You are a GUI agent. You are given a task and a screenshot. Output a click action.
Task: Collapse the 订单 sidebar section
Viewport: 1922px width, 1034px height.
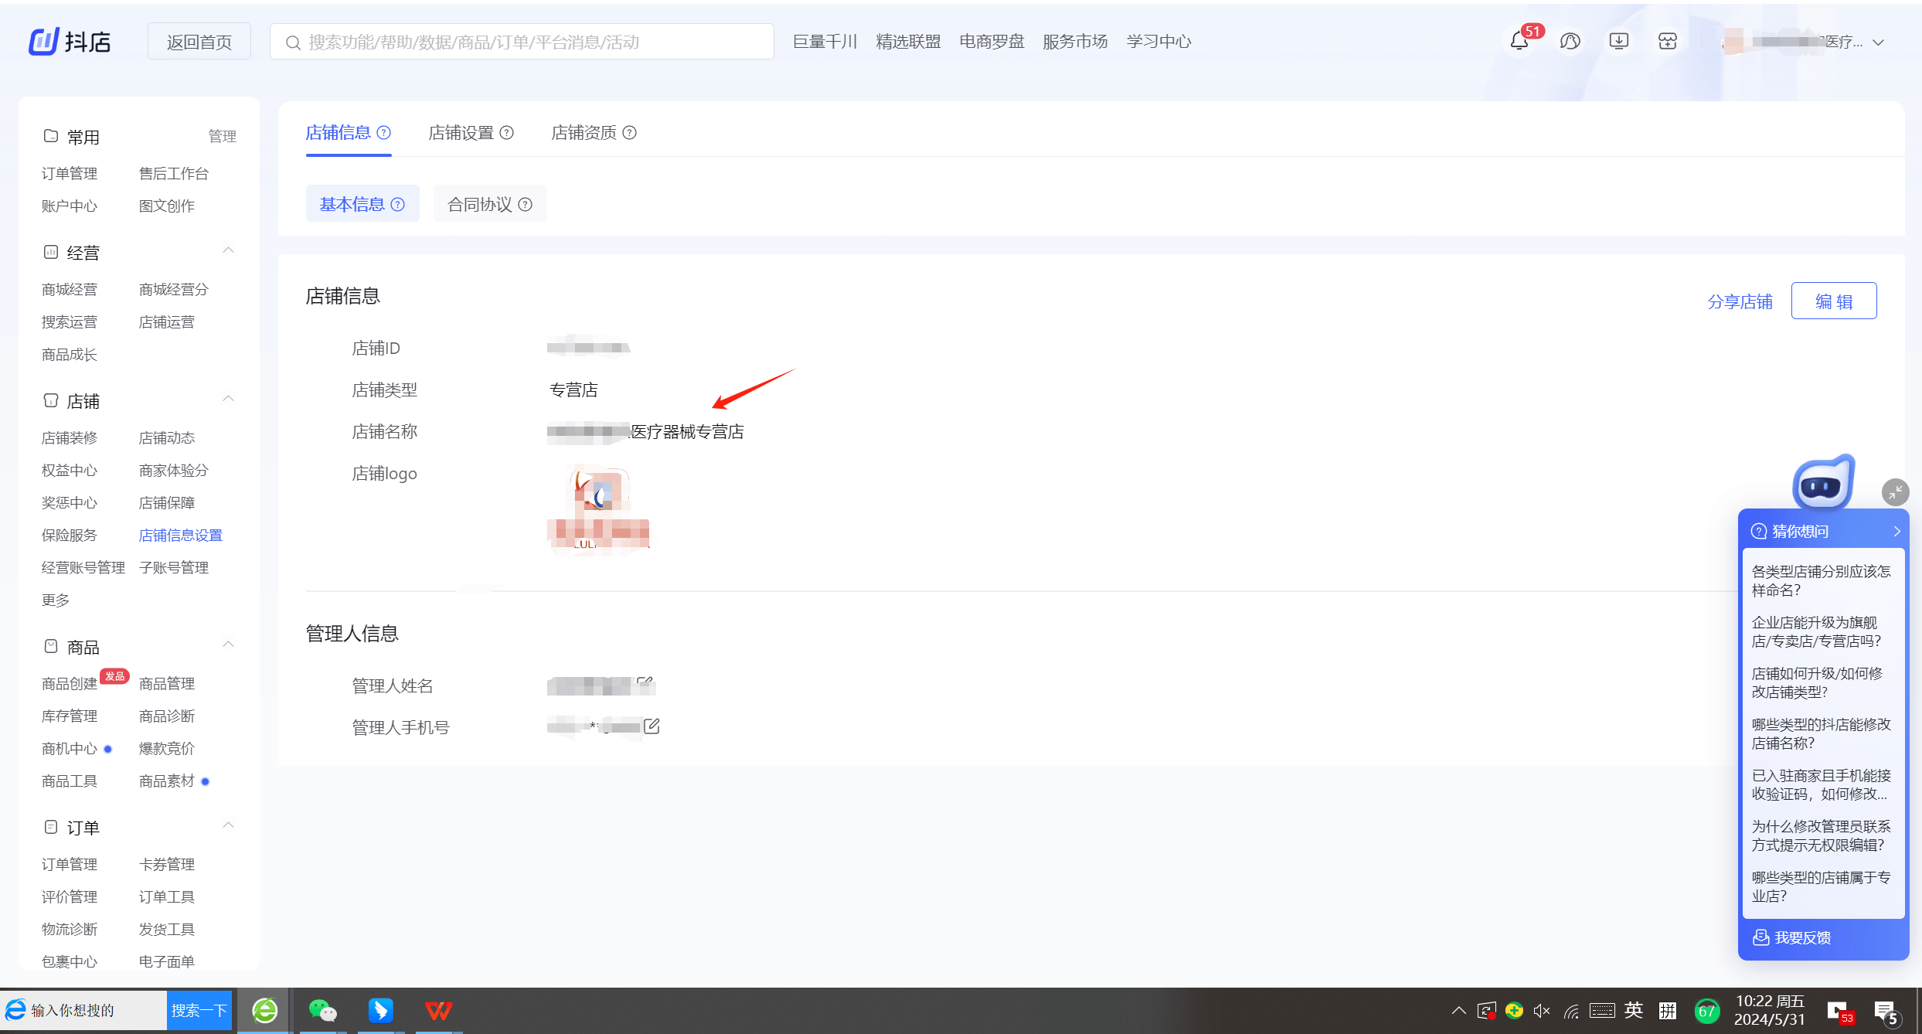pos(228,825)
